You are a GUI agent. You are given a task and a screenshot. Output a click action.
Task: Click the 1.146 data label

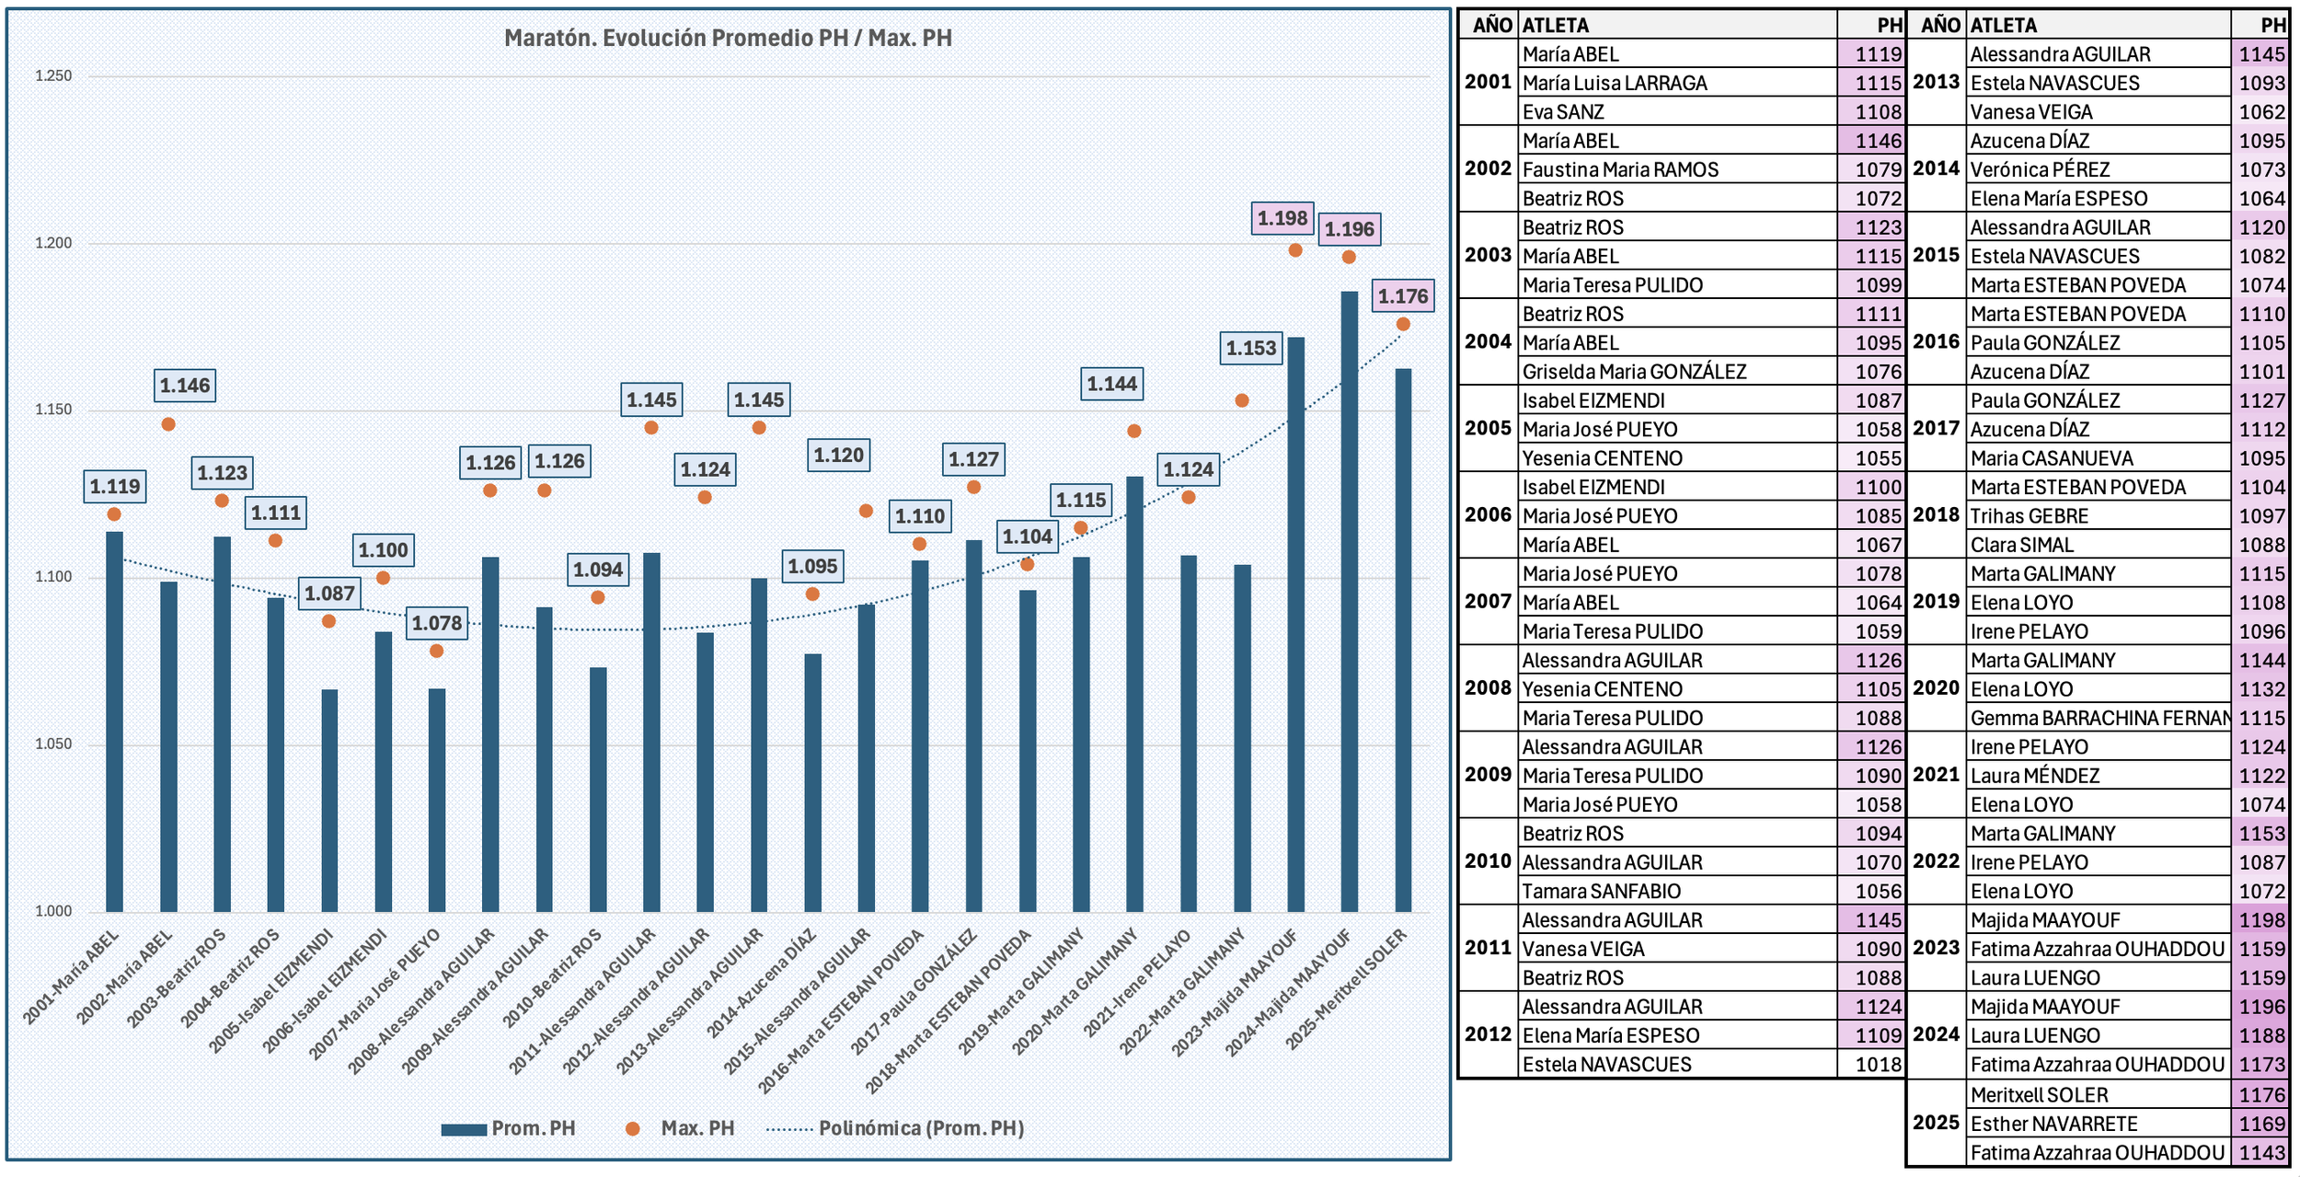click(x=185, y=386)
